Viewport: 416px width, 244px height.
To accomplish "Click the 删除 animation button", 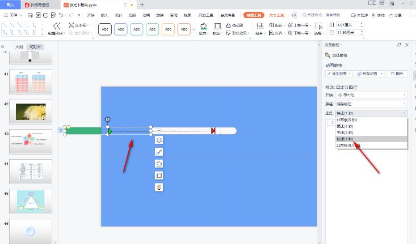I will (x=398, y=74).
